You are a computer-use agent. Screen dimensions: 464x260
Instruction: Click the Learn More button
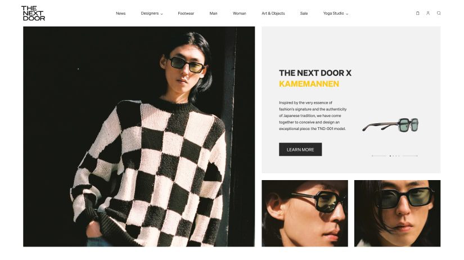tap(300, 150)
